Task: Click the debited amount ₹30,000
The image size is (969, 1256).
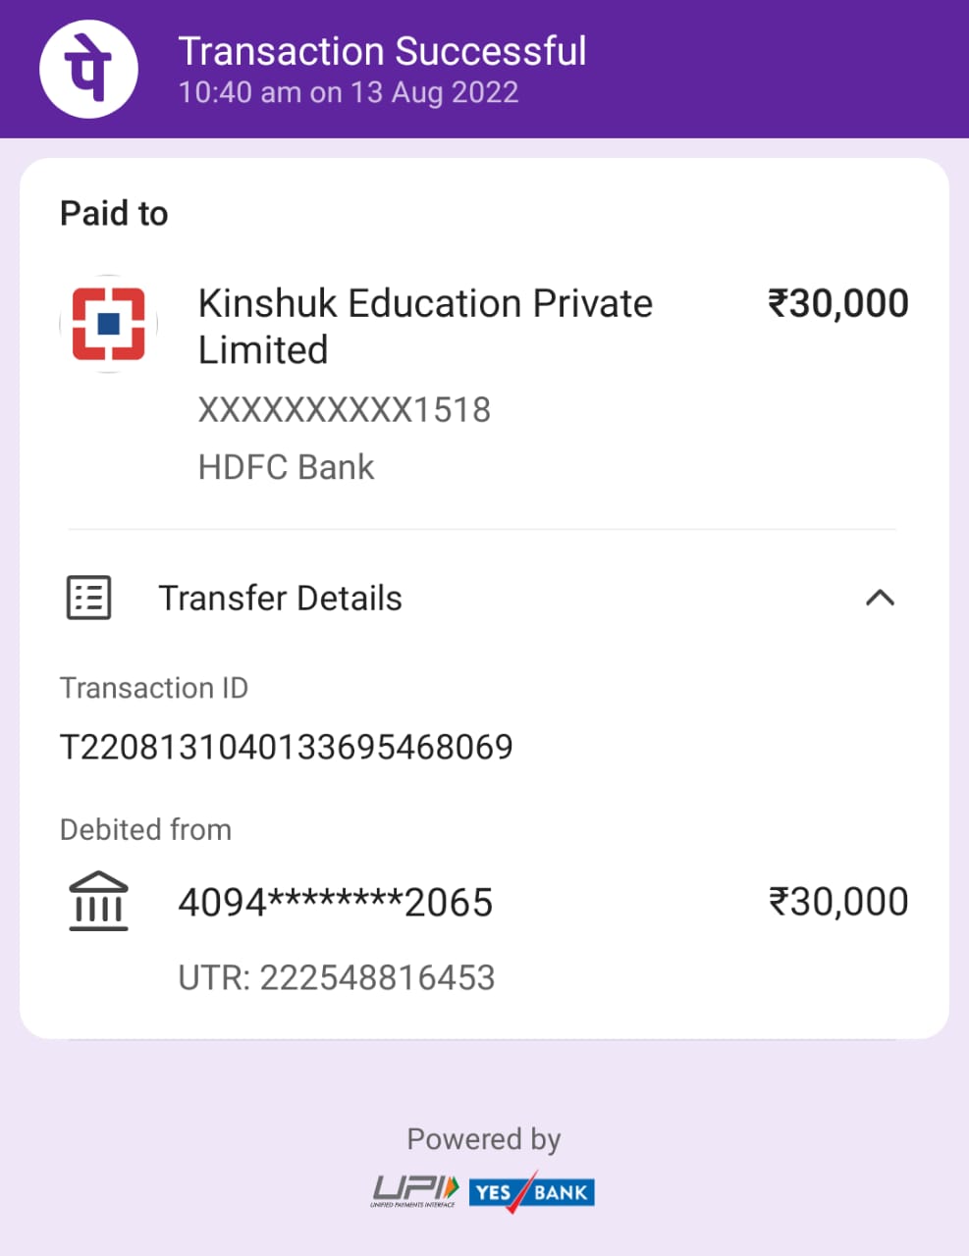Action: [x=837, y=902]
